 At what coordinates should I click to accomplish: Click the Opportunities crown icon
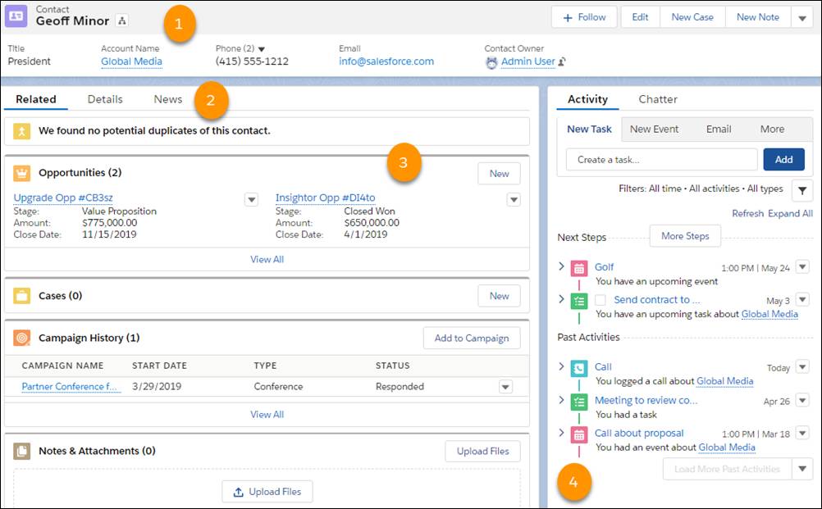coord(21,172)
